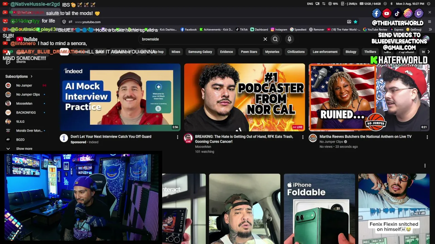Focus the search field containing brownside
435x244 pixels.
point(201,39)
